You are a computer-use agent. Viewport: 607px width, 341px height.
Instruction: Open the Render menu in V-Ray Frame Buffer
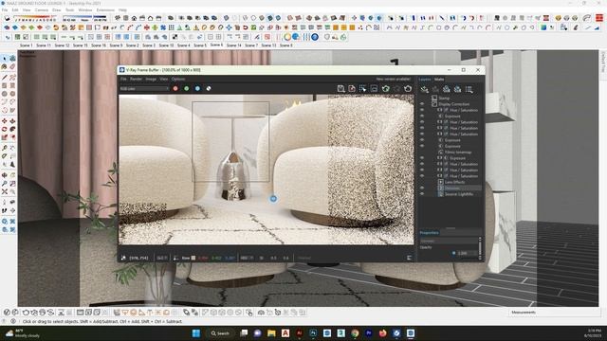pos(136,79)
